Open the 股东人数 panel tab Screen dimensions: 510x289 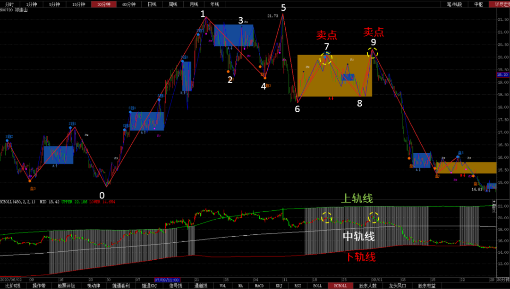(368, 286)
